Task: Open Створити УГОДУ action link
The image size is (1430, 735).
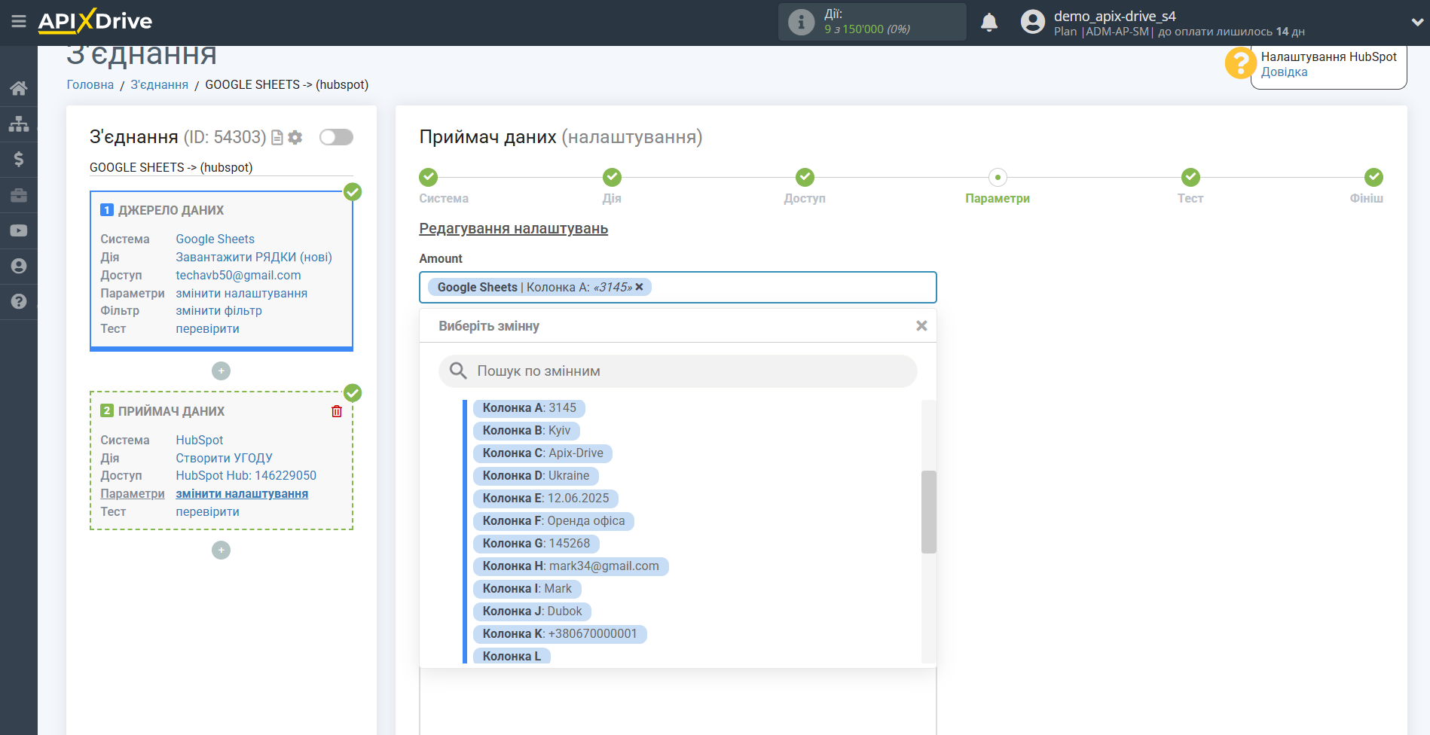Action: click(225, 458)
